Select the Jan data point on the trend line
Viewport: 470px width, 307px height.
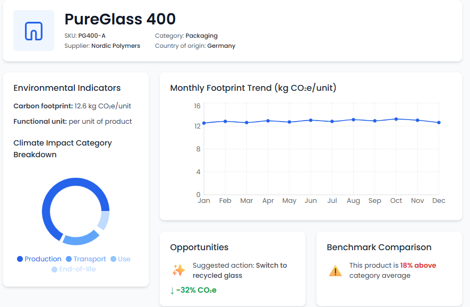(x=204, y=123)
